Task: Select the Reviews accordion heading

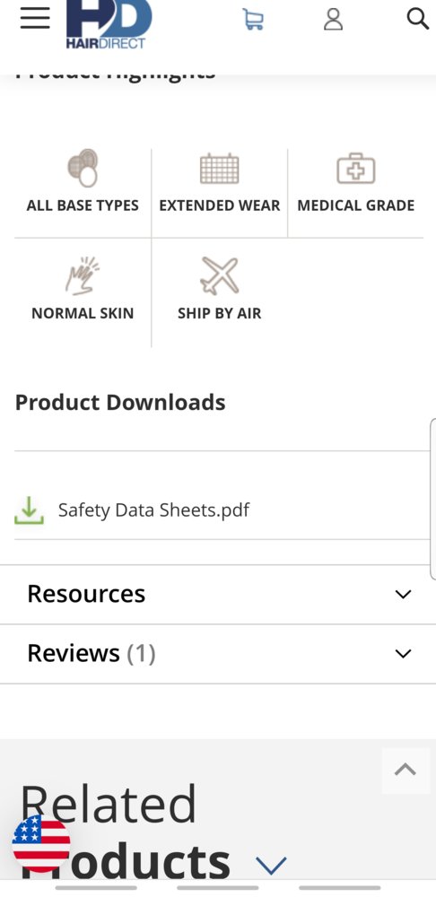Action: coord(92,653)
